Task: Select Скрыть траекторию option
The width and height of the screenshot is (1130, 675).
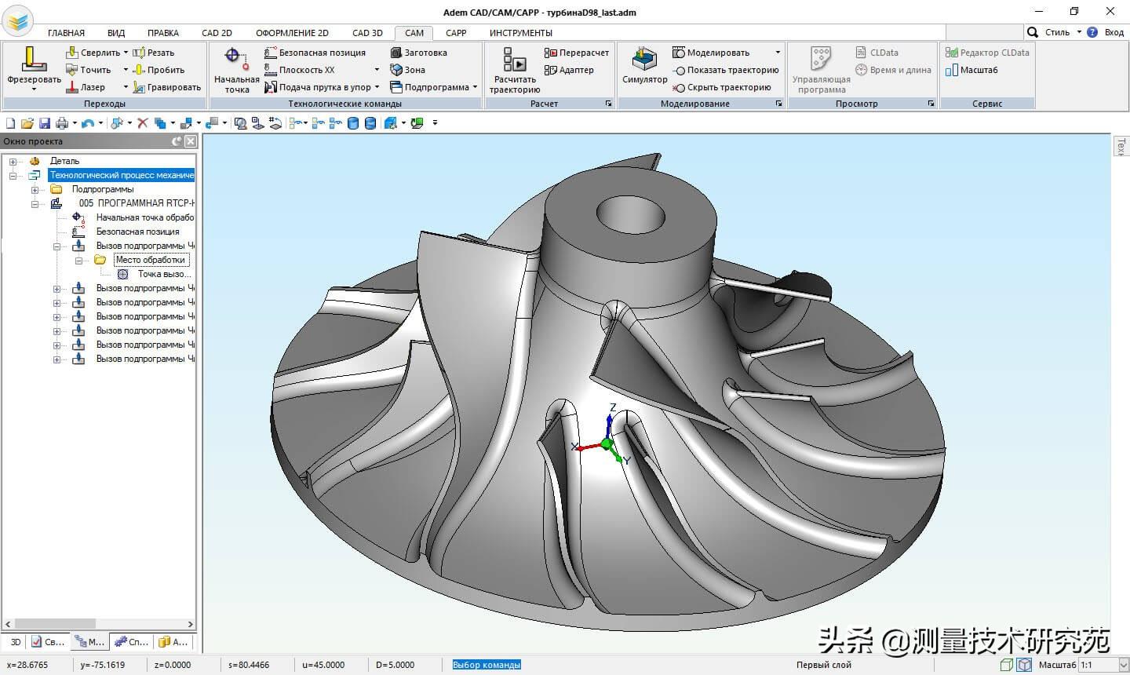Action: 722,87
